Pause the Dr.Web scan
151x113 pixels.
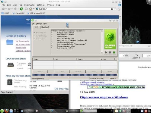coord(110,52)
